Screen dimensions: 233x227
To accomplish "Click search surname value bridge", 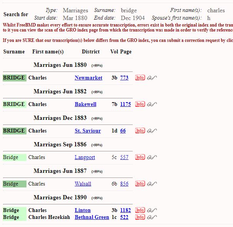I will [129, 10].
